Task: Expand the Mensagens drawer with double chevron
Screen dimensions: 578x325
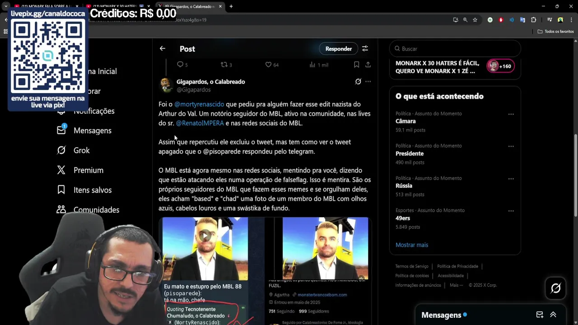Action: coord(553,315)
